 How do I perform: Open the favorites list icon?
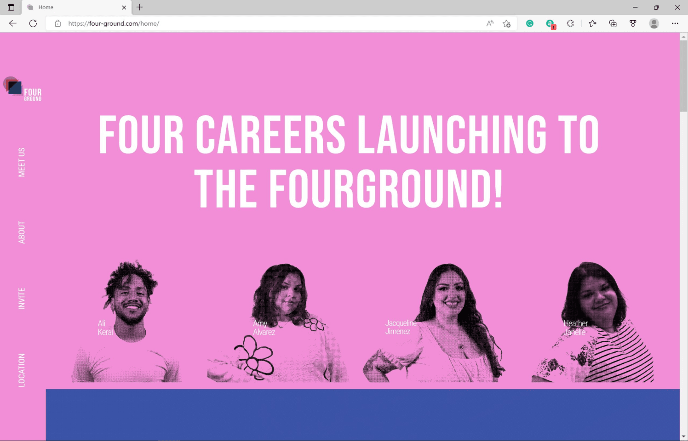(592, 23)
